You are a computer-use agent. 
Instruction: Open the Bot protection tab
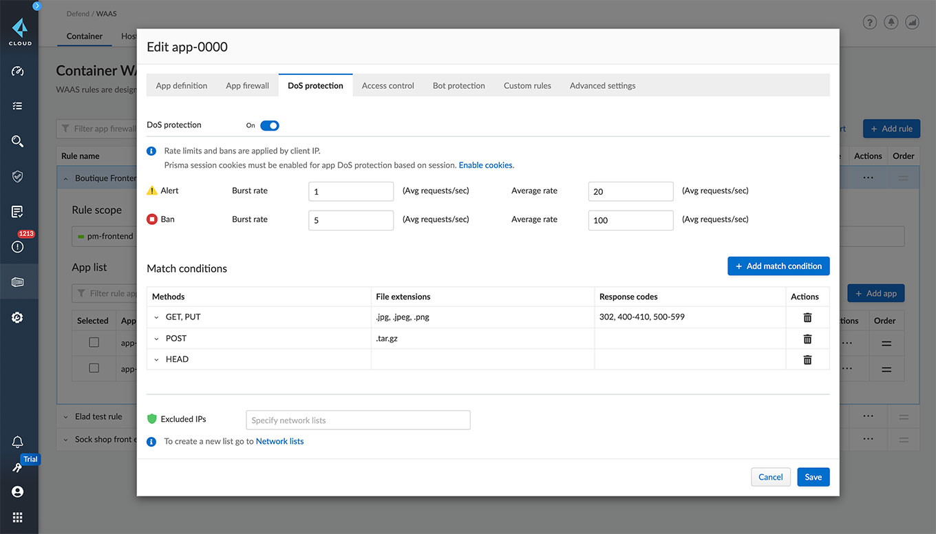click(x=458, y=86)
